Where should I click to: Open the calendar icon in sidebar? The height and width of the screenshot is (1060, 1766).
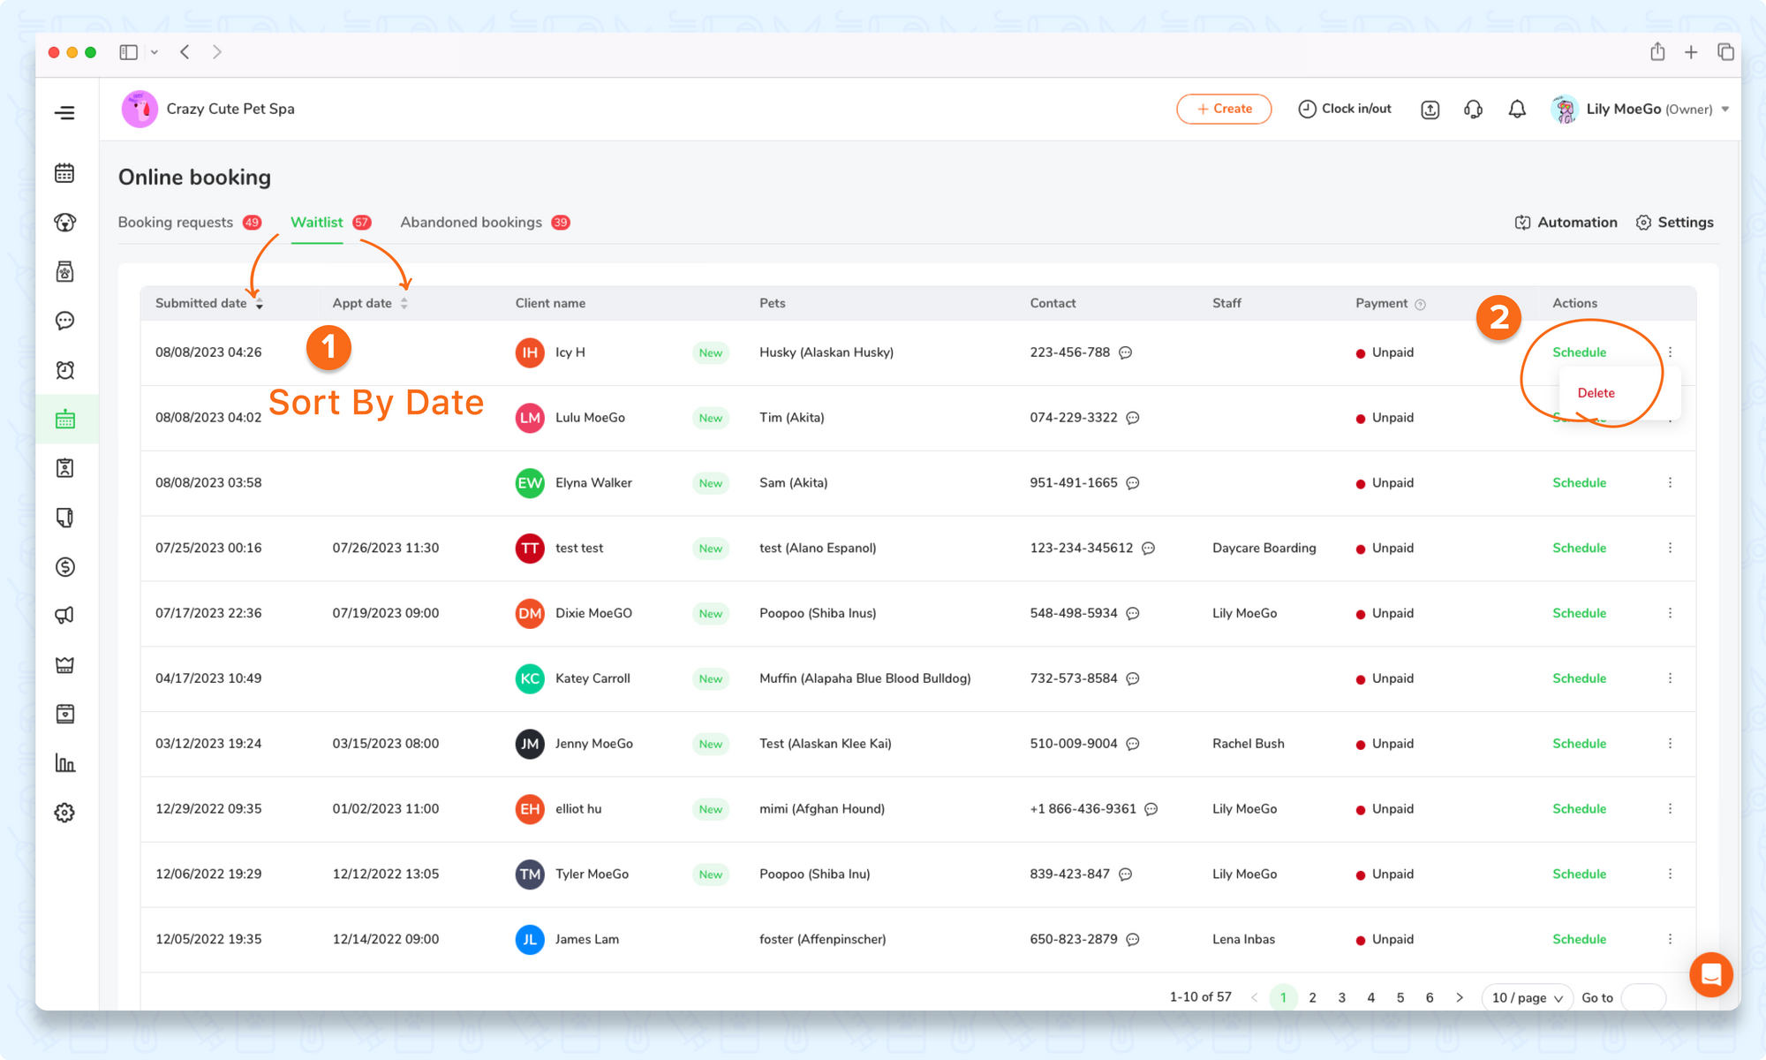coord(64,173)
